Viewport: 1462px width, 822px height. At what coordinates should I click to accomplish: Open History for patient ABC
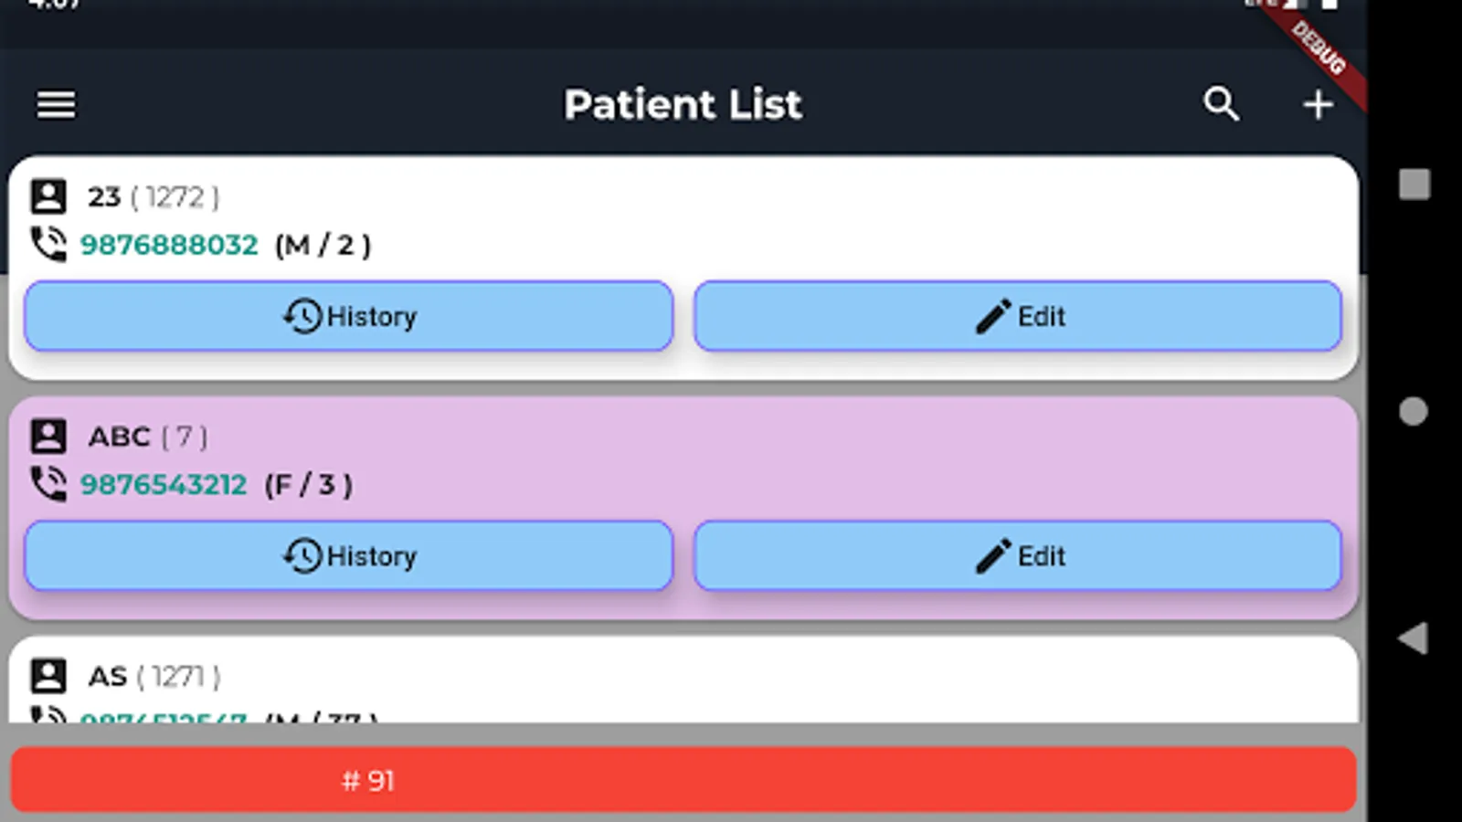pos(348,555)
